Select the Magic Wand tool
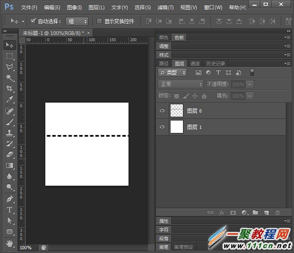The image size is (294, 253). click(x=10, y=77)
